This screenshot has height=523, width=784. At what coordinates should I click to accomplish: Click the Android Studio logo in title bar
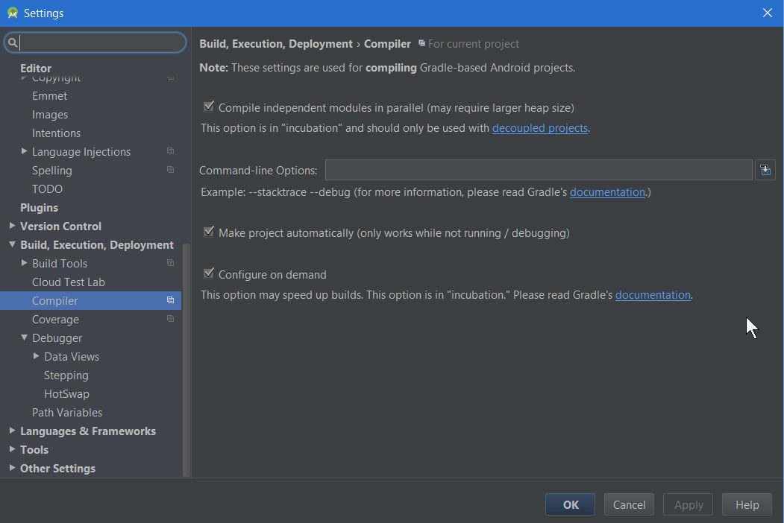click(13, 13)
